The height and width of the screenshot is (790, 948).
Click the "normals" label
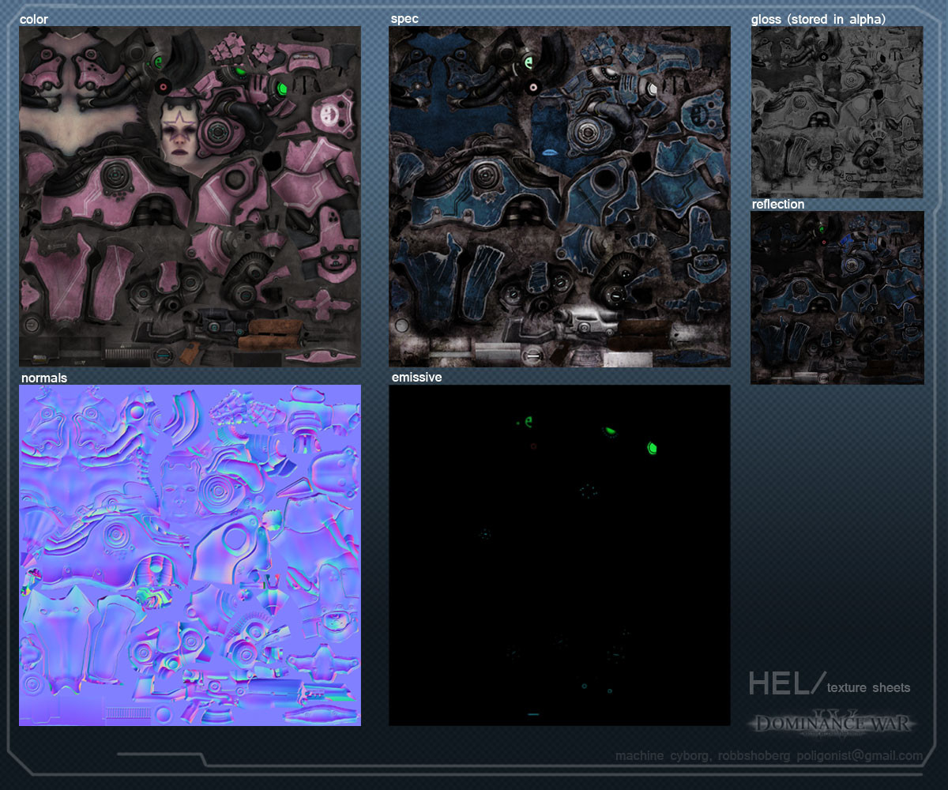44,378
